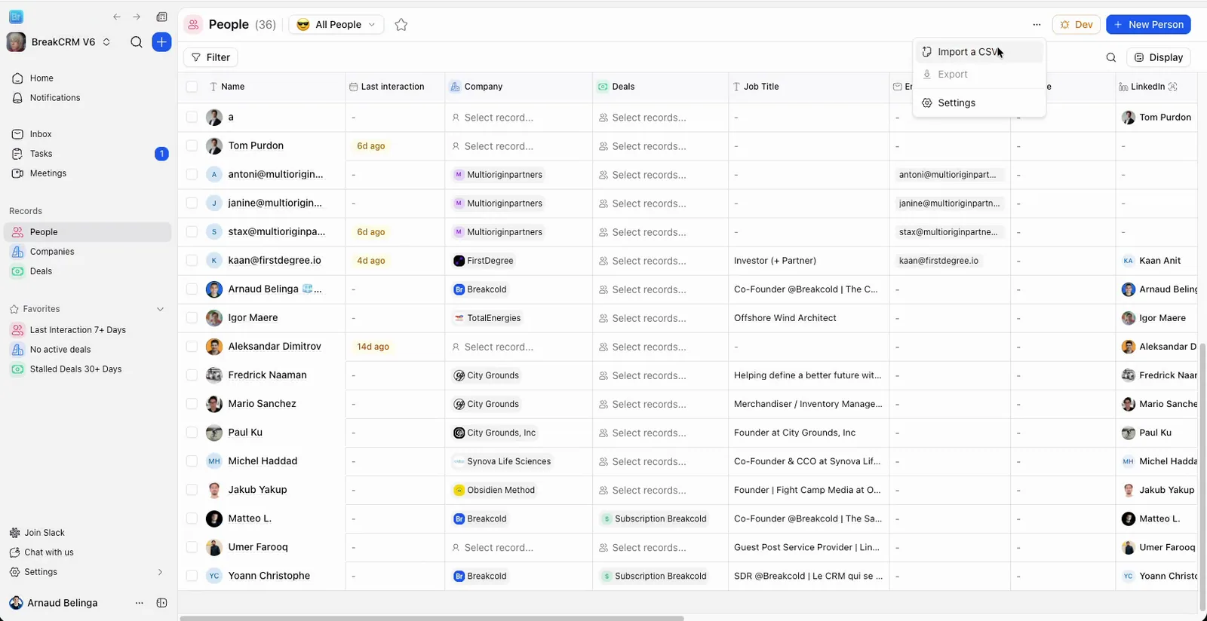Open the Display options button

(1159, 57)
